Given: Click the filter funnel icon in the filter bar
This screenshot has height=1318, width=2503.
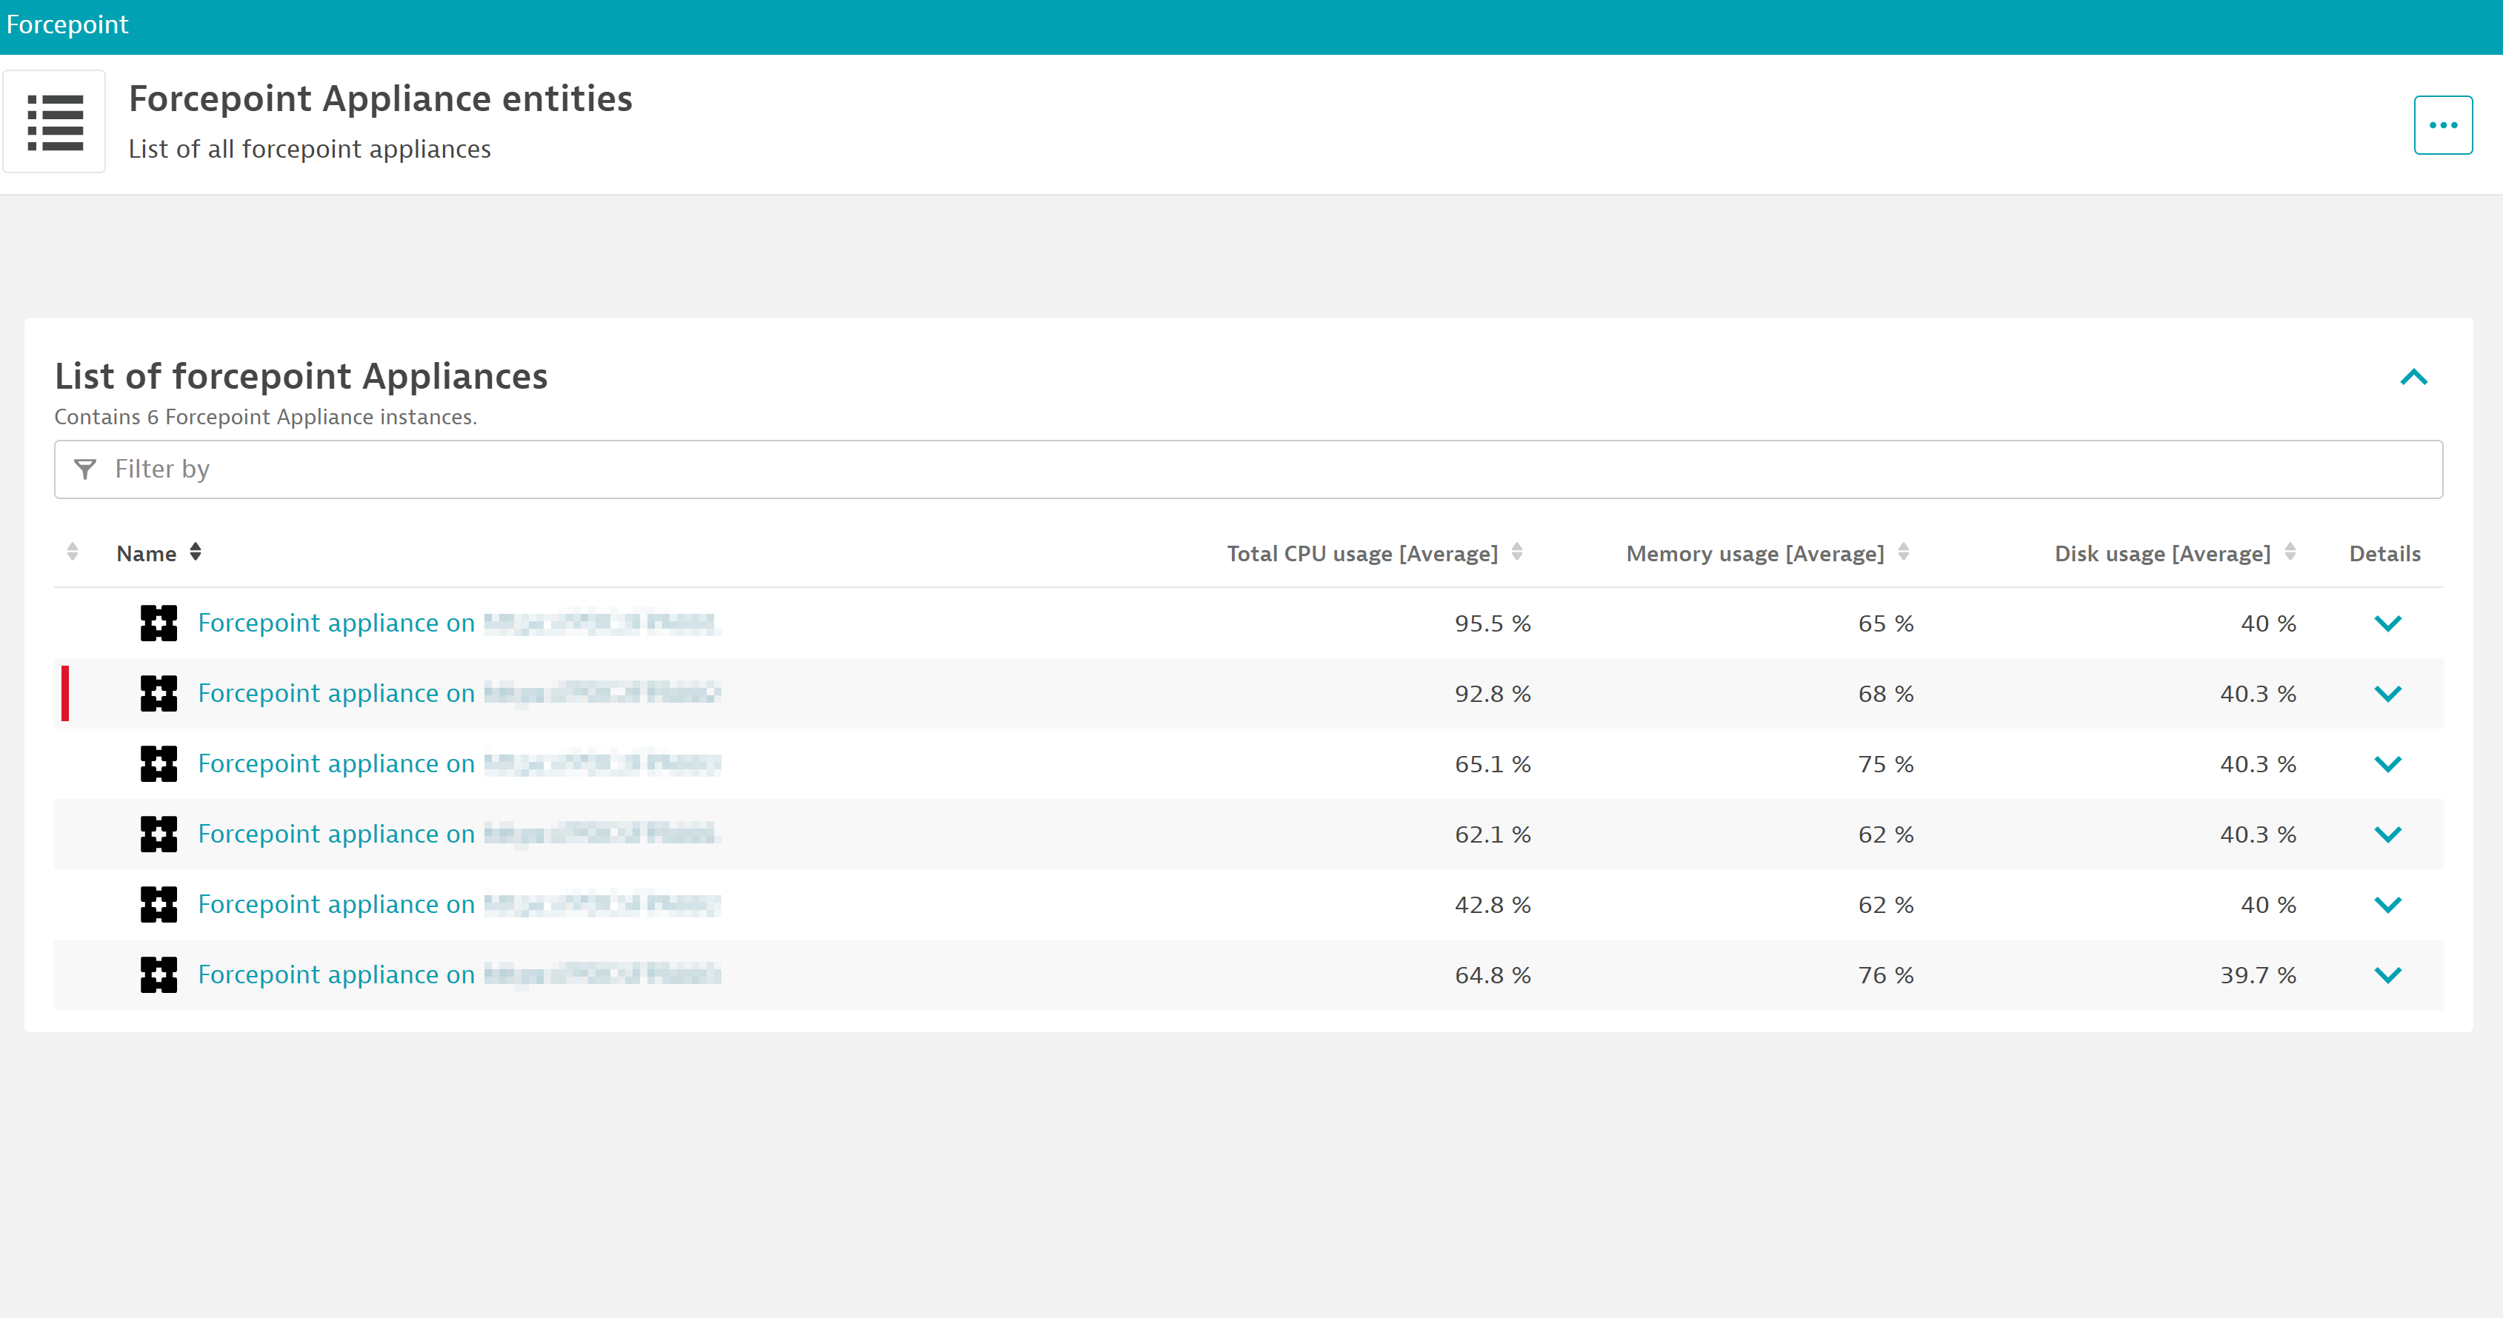Looking at the screenshot, I should (x=85, y=469).
